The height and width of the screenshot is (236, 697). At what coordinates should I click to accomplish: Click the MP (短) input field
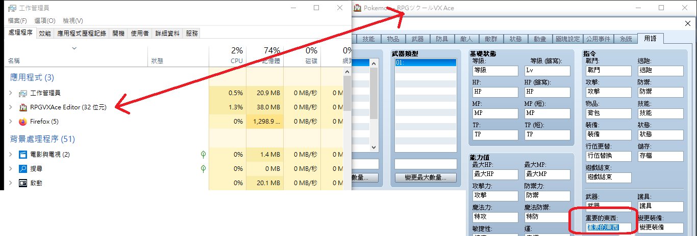pos(547,113)
